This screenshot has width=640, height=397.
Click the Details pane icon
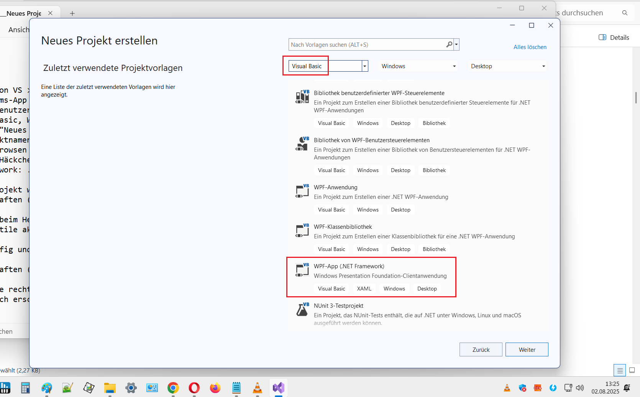click(x=602, y=38)
